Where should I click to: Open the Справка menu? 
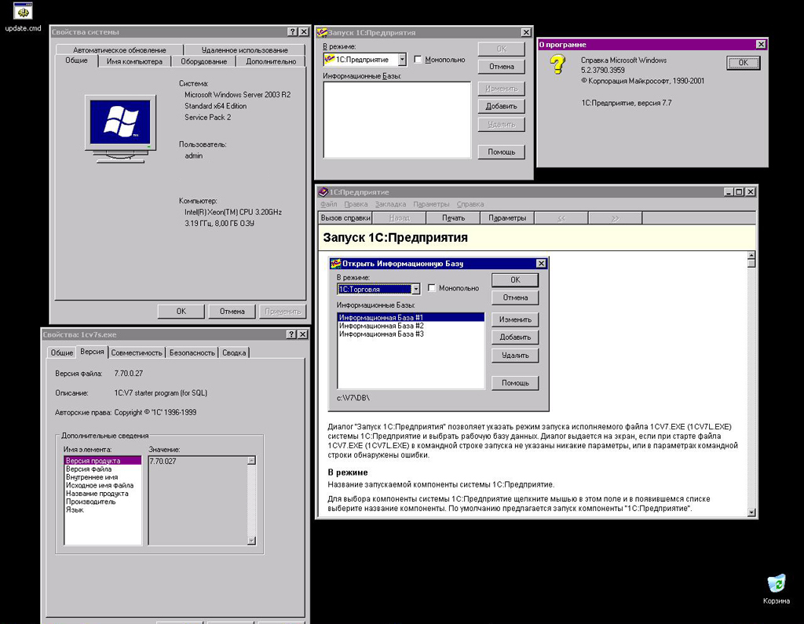pos(470,204)
